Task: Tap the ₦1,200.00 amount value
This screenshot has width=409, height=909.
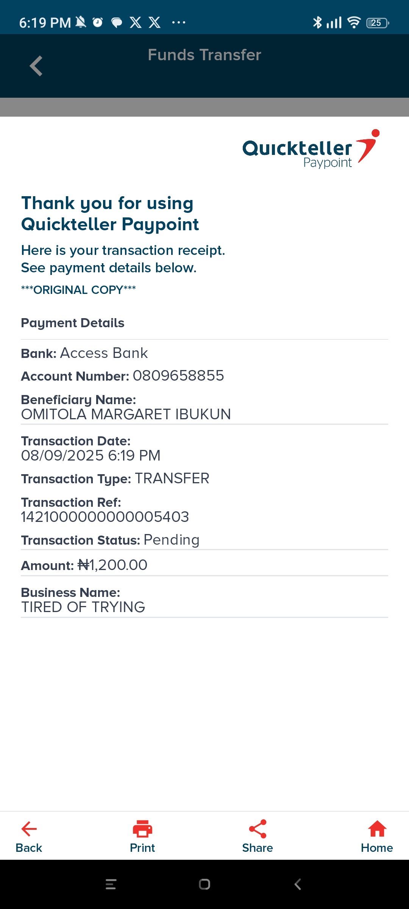Action: 112,565
